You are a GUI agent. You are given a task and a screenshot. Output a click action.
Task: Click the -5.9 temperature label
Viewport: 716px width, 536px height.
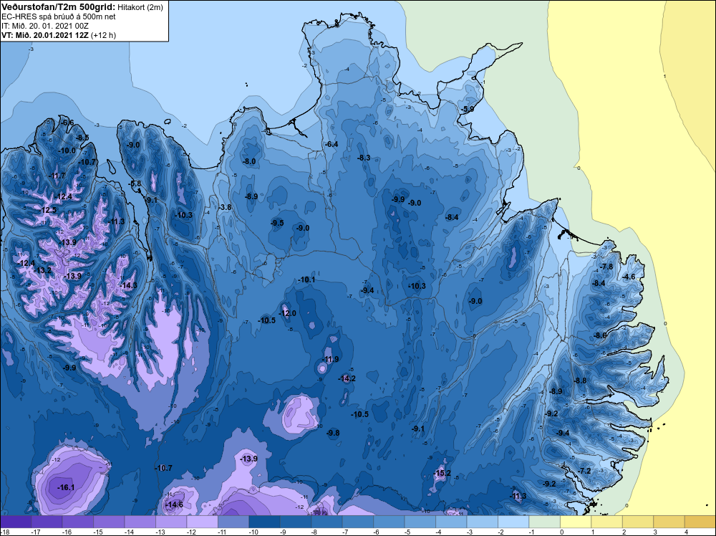pos(467,109)
